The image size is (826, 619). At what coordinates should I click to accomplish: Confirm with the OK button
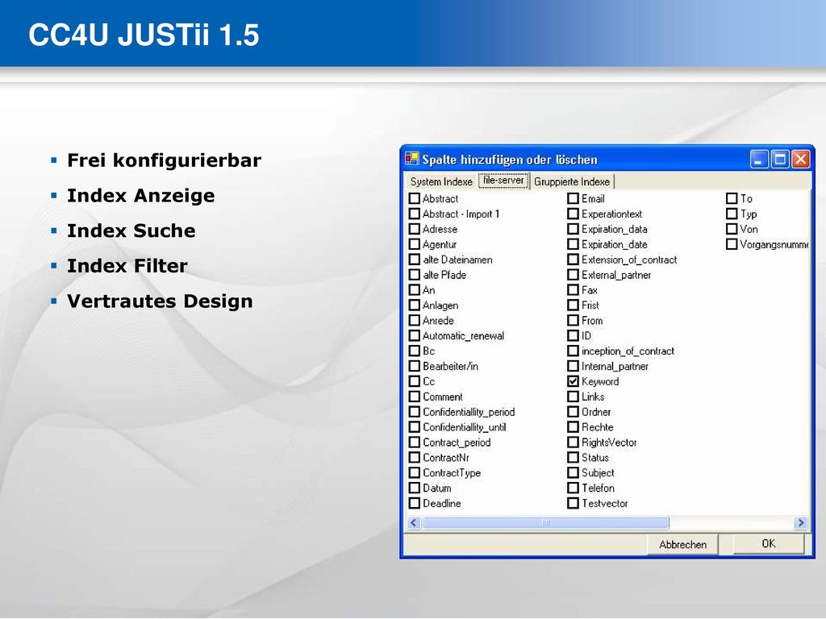pos(768,544)
